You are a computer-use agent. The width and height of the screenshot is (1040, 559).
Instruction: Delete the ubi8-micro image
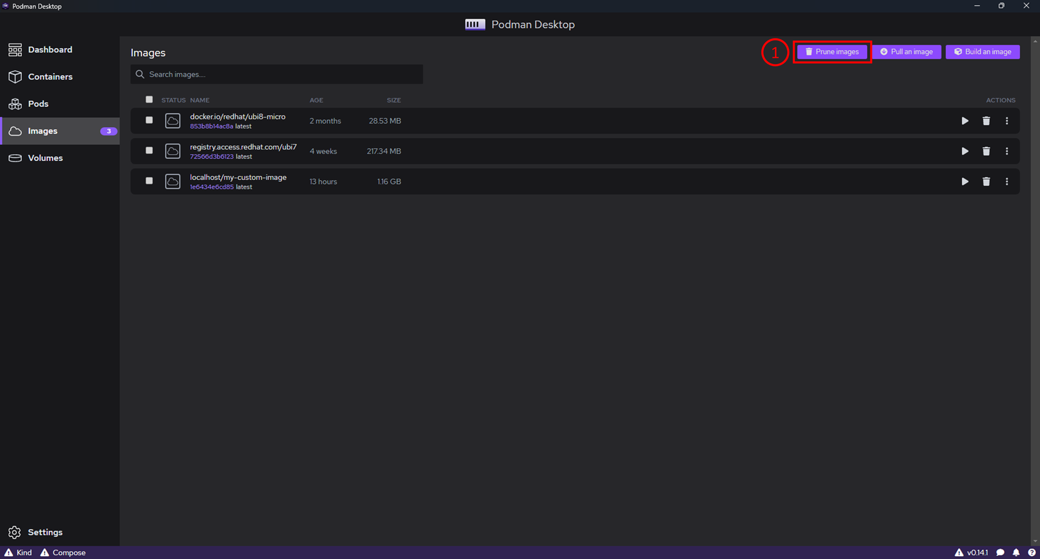tap(986, 121)
